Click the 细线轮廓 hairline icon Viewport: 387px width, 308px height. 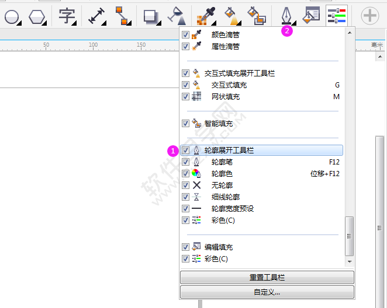196,197
